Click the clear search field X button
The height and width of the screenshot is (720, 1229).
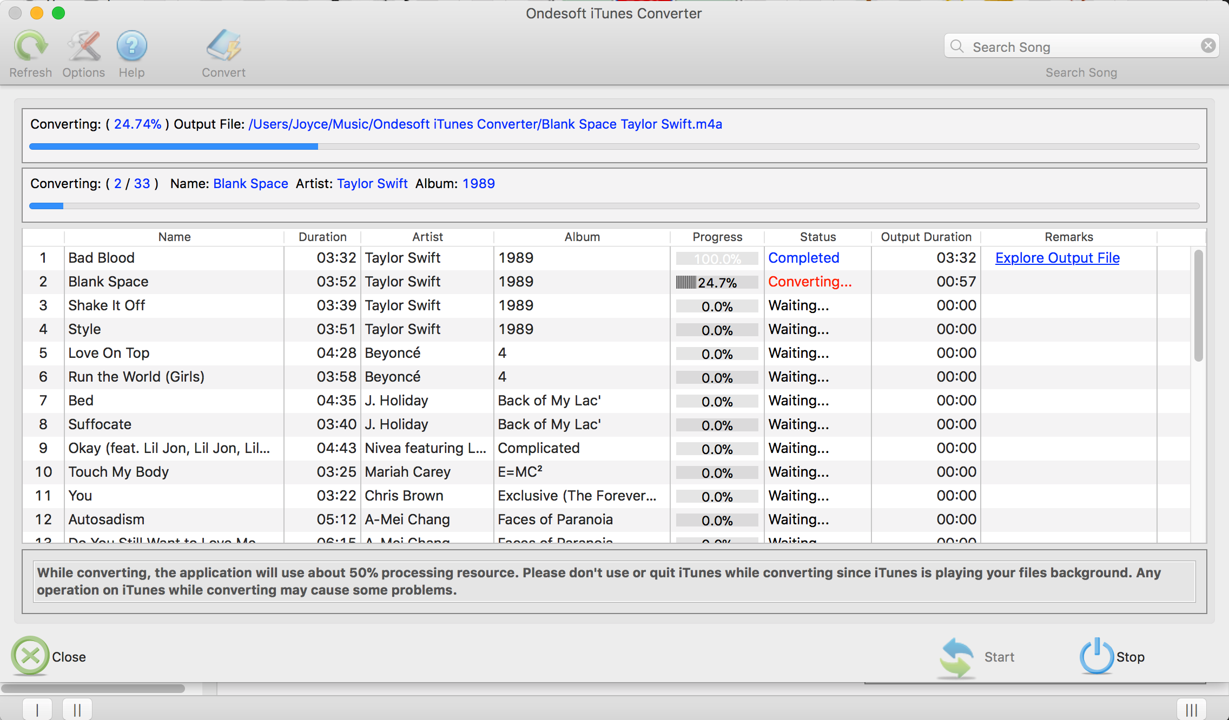coord(1208,45)
